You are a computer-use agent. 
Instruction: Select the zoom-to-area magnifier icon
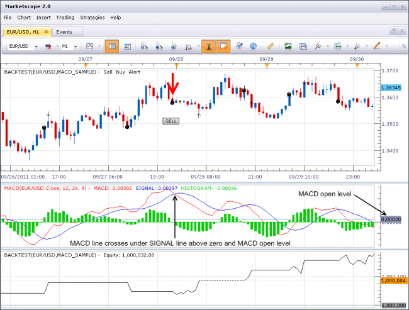[x=188, y=47]
